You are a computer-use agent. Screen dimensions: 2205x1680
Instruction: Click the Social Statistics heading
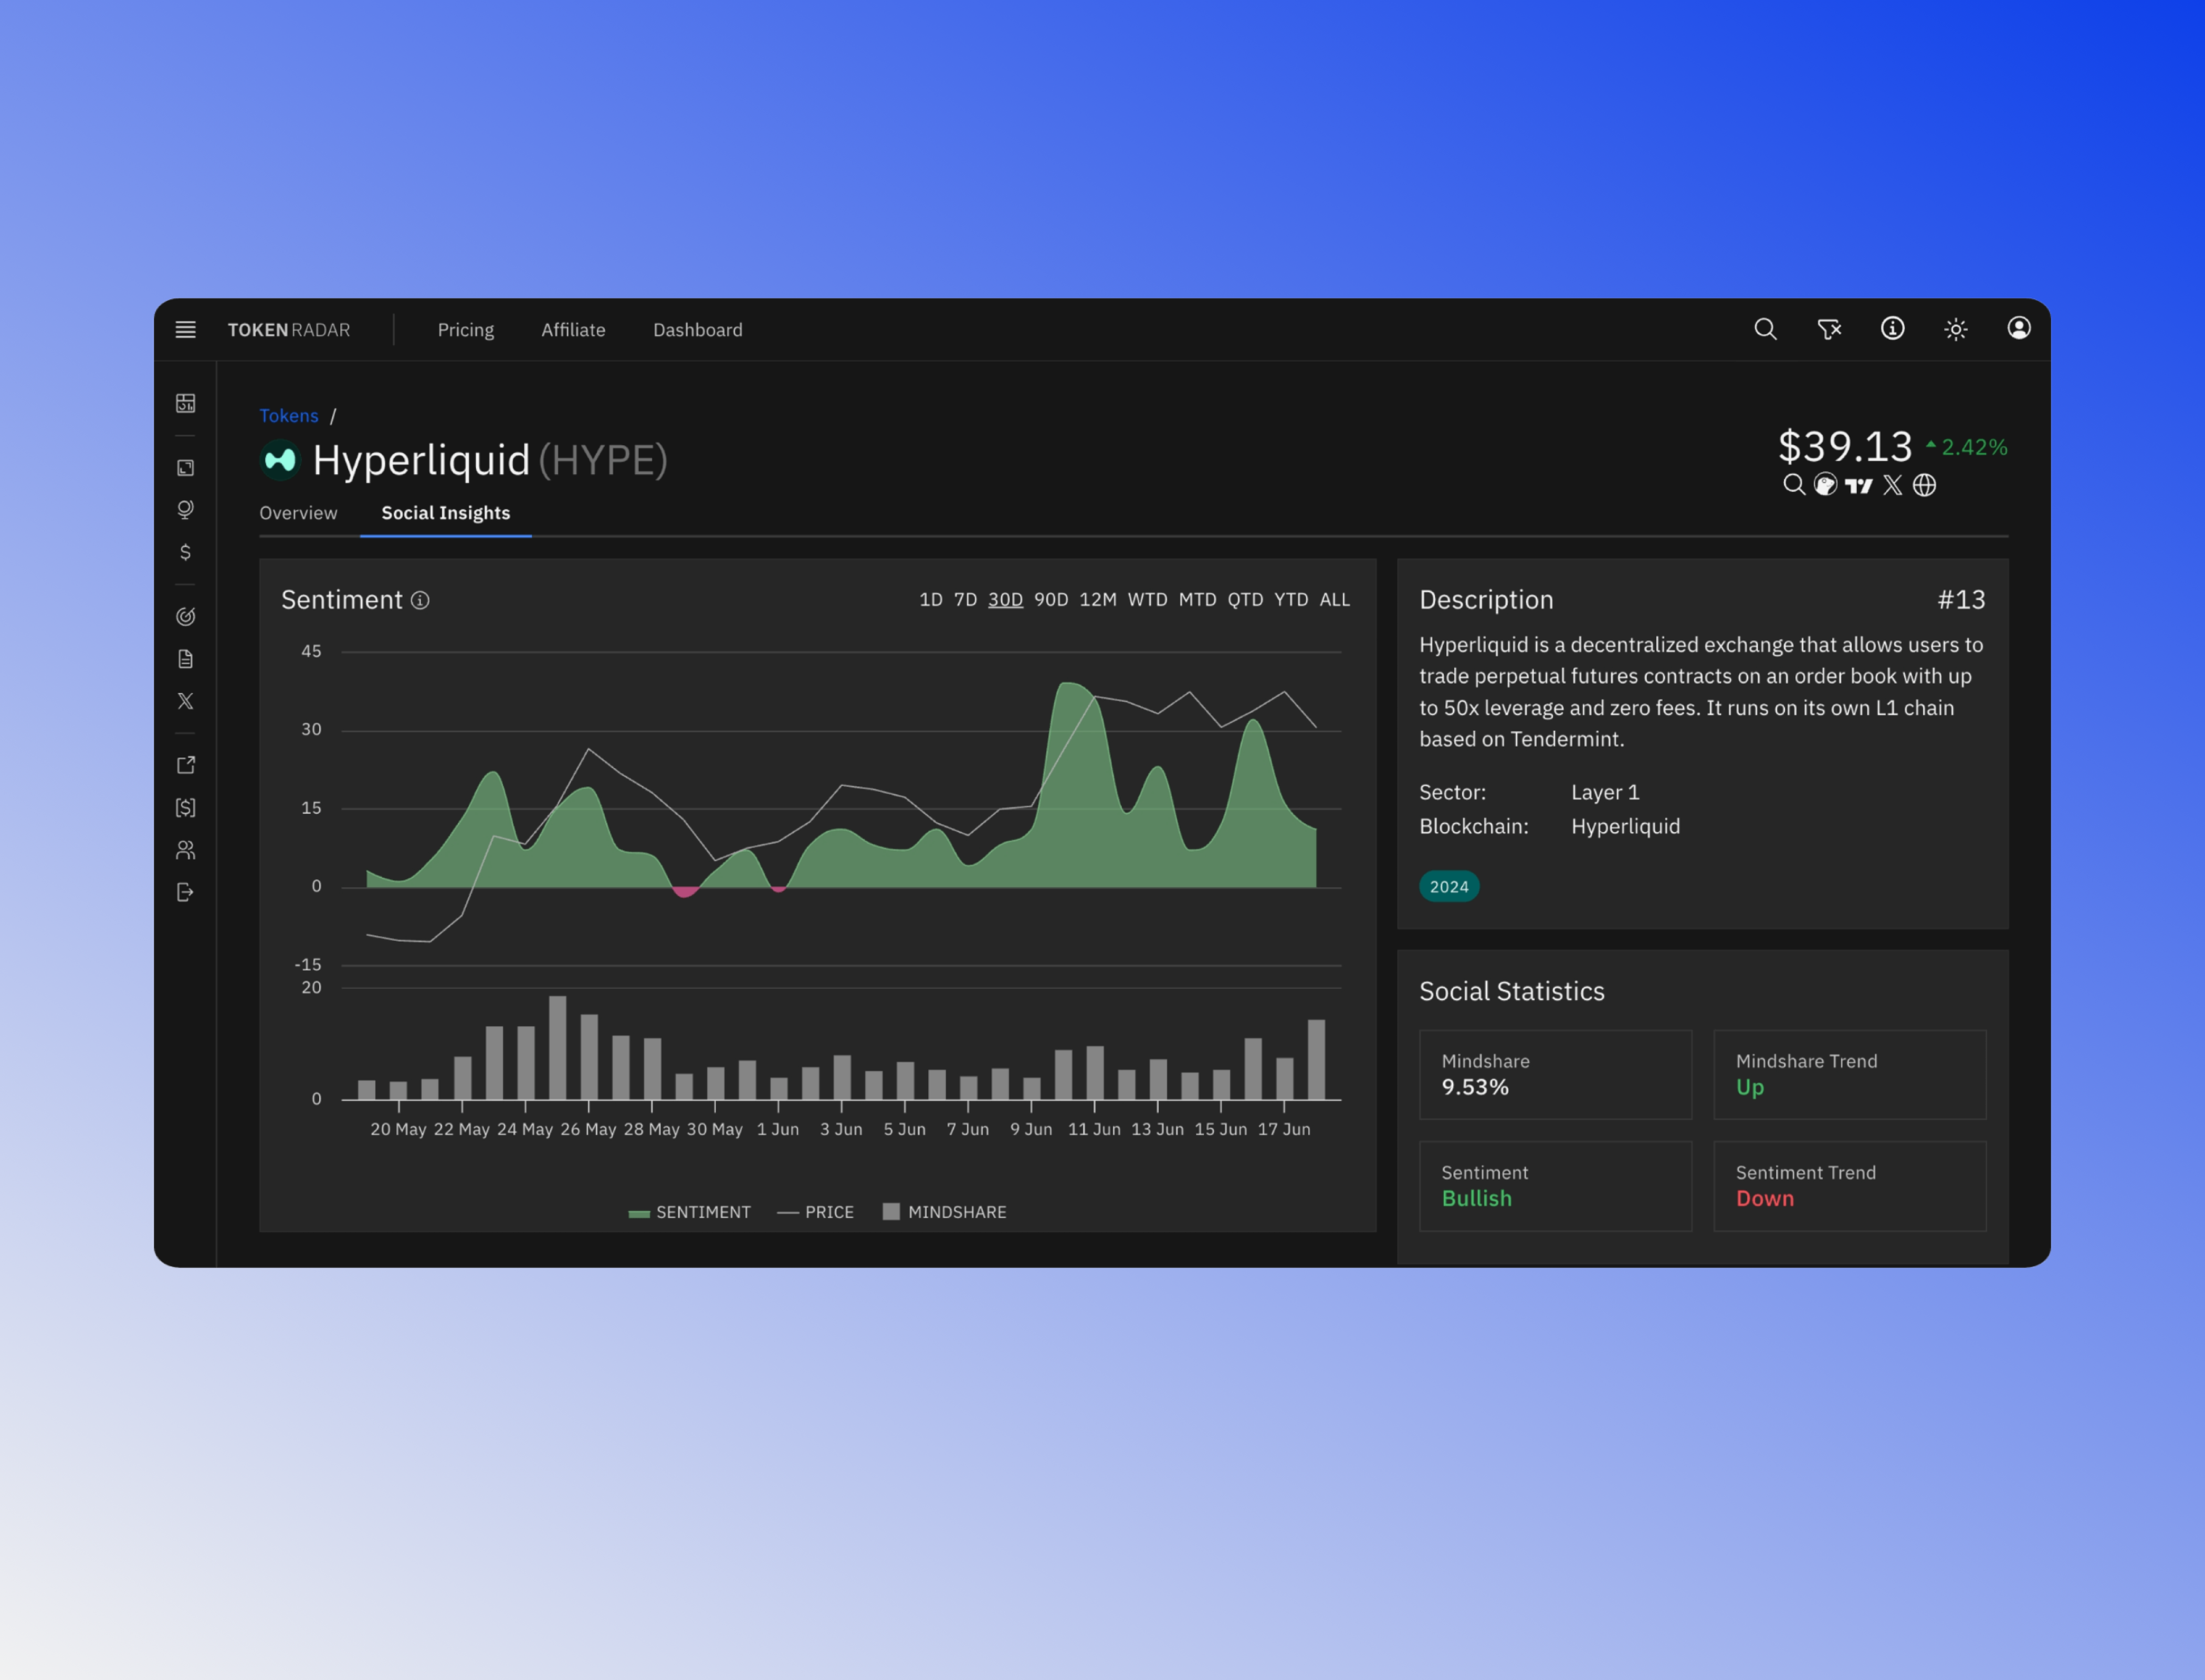click(x=1512, y=991)
